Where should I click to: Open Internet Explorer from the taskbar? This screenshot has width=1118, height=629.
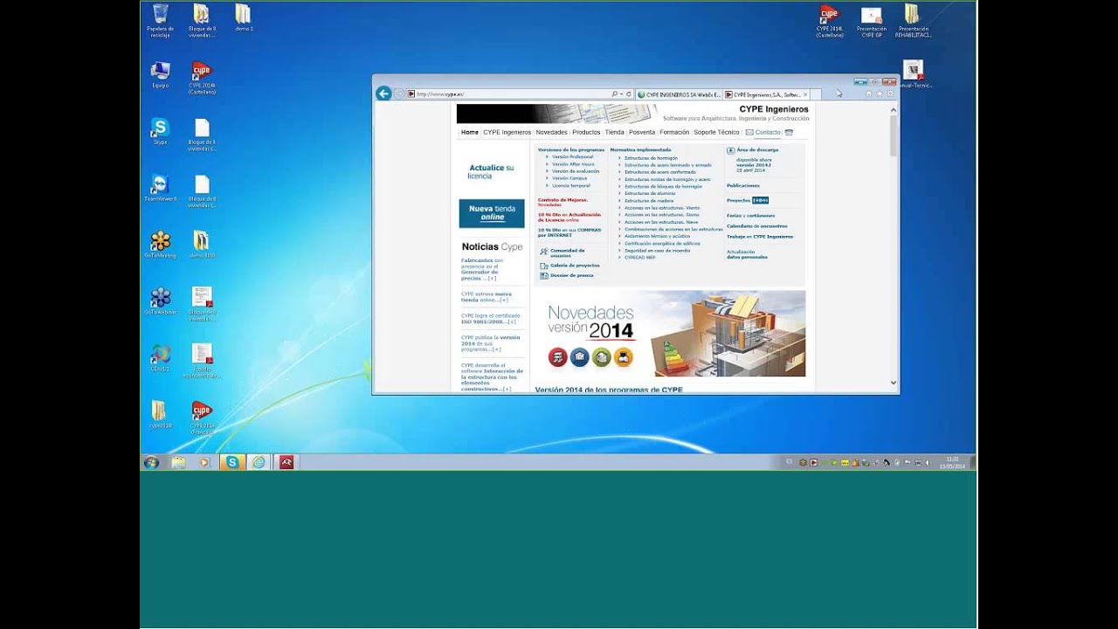tap(259, 462)
